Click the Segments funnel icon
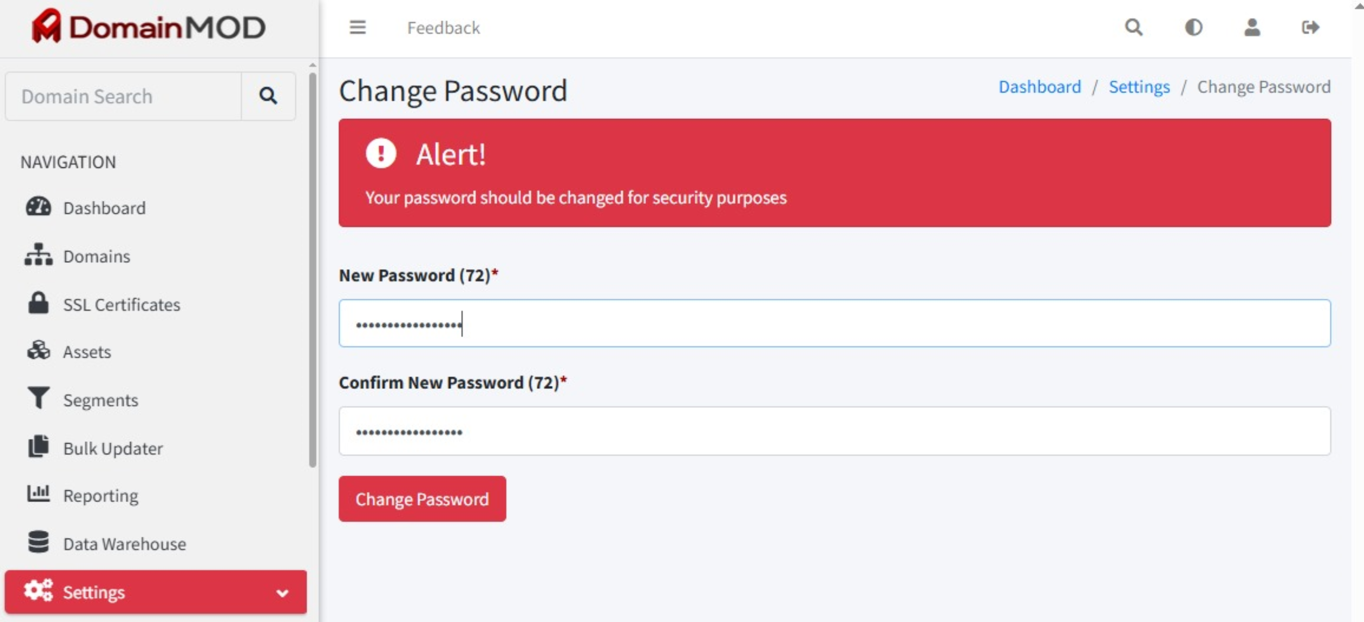1364x622 pixels. pos(39,398)
